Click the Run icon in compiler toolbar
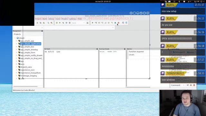Viewport: 206px width, 116px height. tap(60, 23)
